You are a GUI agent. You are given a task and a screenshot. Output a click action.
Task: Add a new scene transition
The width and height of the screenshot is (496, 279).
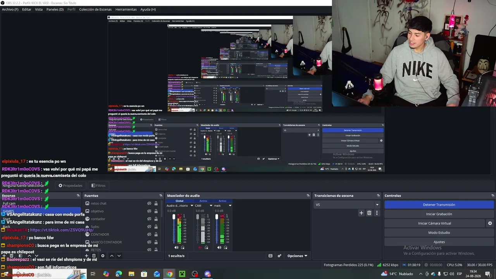pyautogui.click(x=361, y=213)
